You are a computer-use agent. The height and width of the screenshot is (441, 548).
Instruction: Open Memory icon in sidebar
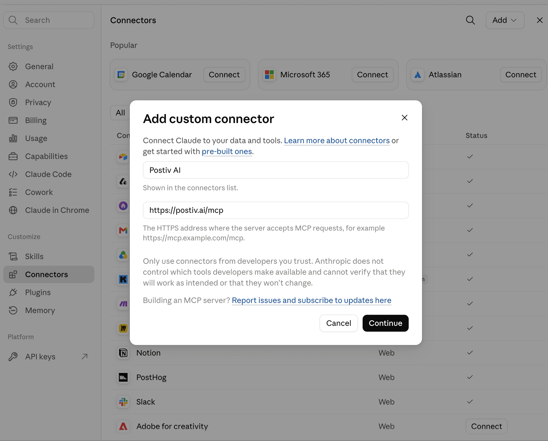[x=13, y=310]
